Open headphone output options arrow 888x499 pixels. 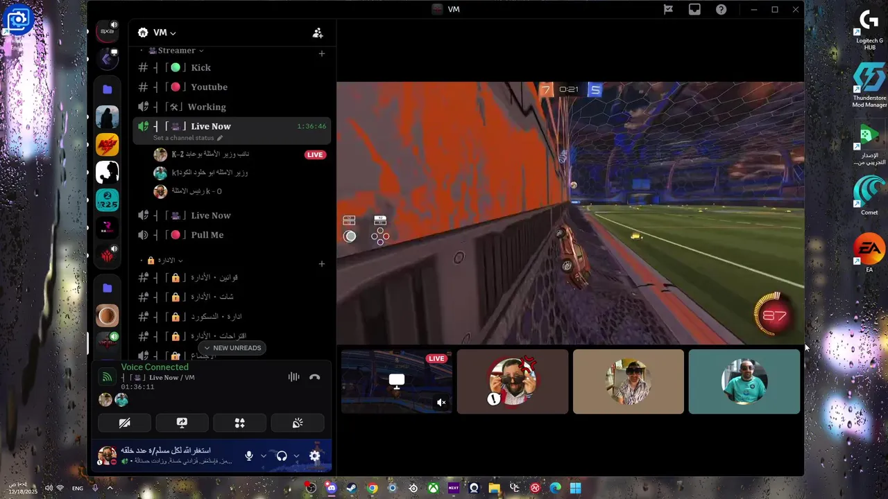pyautogui.click(x=296, y=456)
